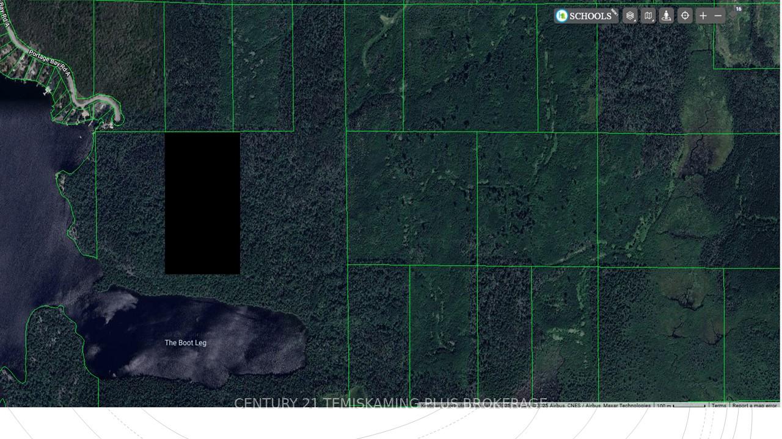Image resolution: width=782 pixels, height=439 pixels.
Task: Zoom in with the plus button
Action: pos(703,16)
